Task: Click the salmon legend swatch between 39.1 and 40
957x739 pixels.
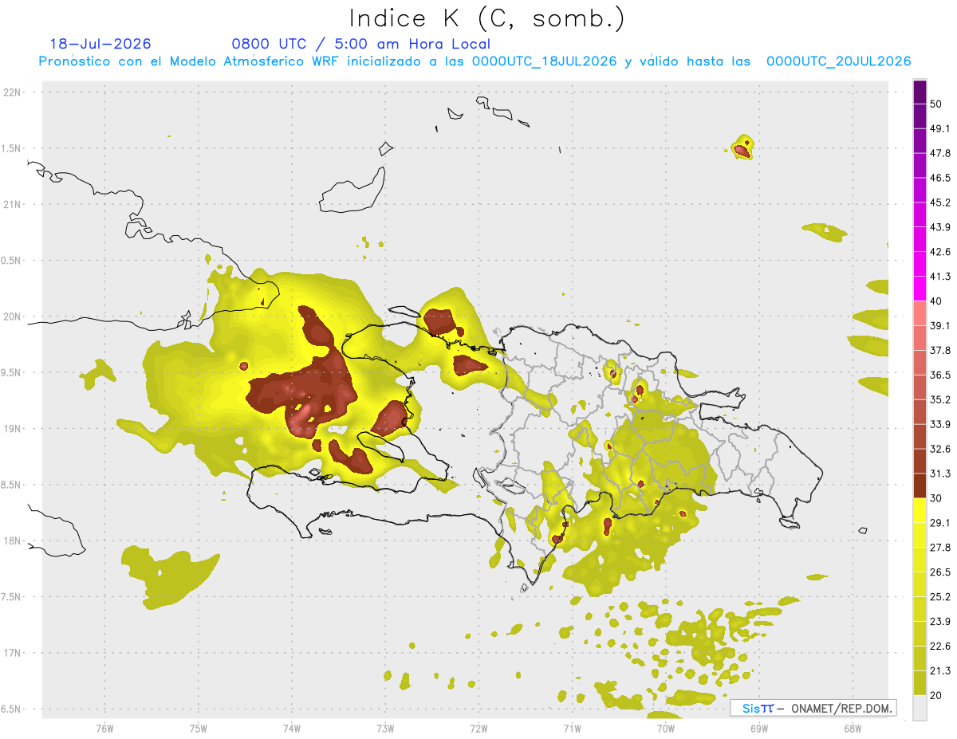Action: pos(920,313)
